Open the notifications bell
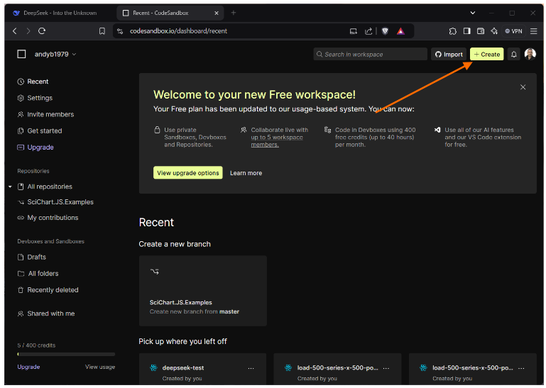The height and width of the screenshot is (388, 546). [513, 54]
